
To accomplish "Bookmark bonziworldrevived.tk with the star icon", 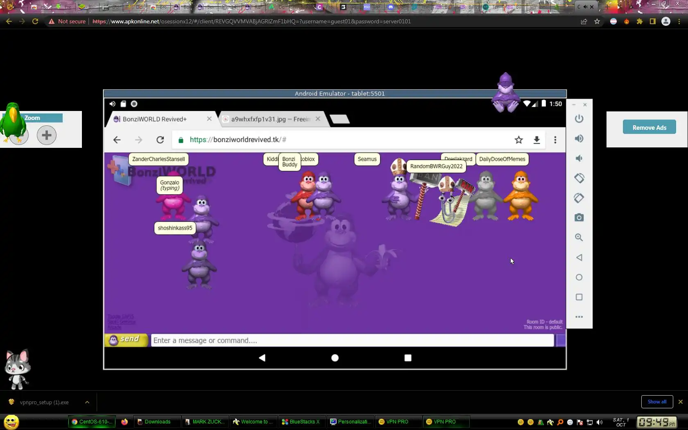I will click(518, 140).
